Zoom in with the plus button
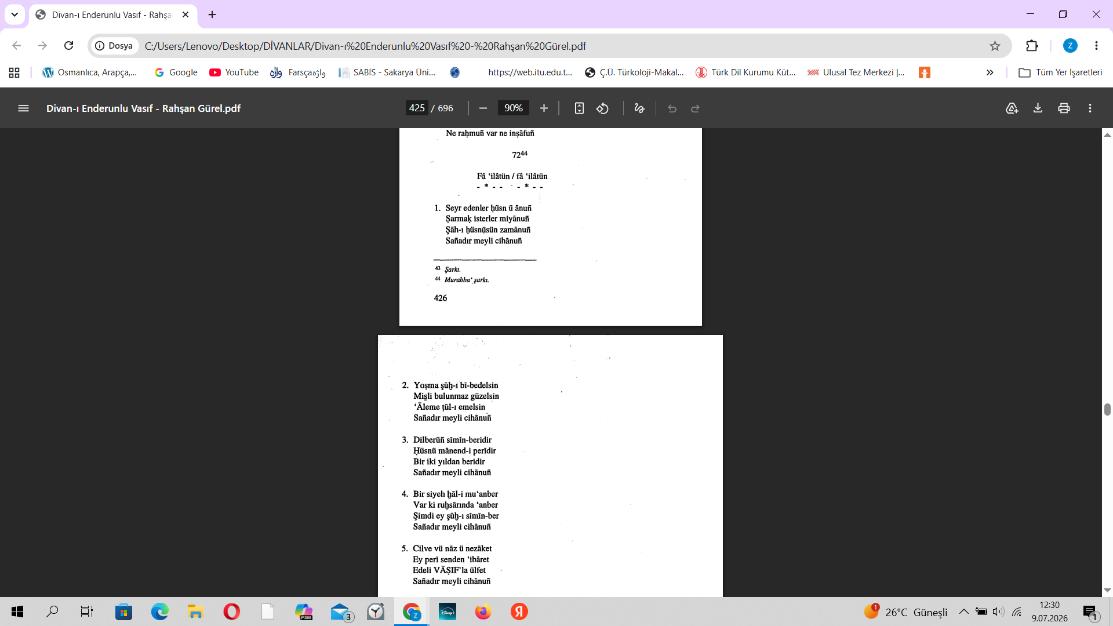The height and width of the screenshot is (626, 1113). (544, 108)
